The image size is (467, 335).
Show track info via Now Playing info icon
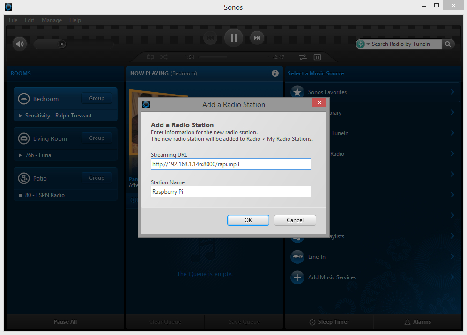coord(275,73)
